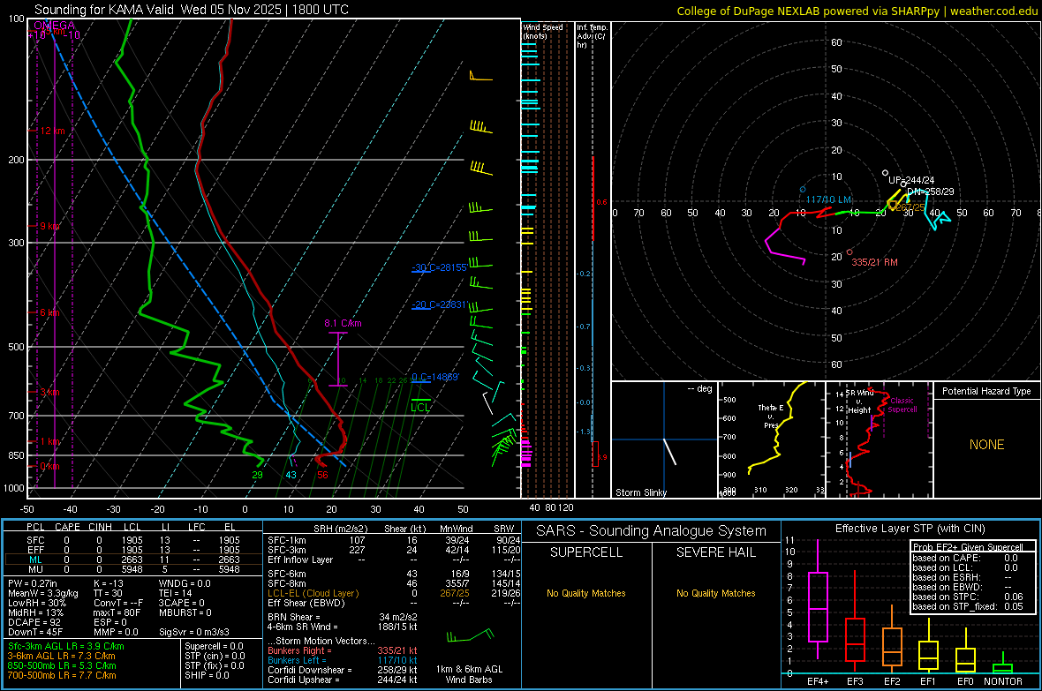Click the 'Bunkers Right =' storm motion label

pos(299,650)
